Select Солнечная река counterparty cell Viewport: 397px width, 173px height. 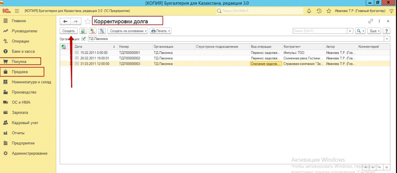click(304, 58)
